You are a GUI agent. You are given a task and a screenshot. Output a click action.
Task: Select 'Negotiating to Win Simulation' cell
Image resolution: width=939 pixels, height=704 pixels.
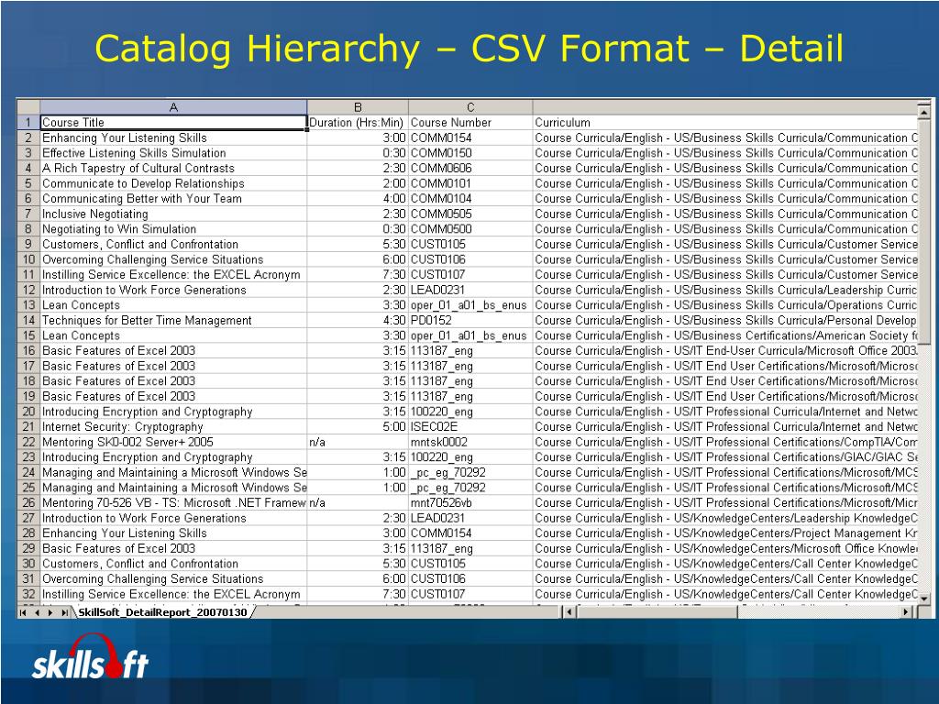tap(173, 229)
